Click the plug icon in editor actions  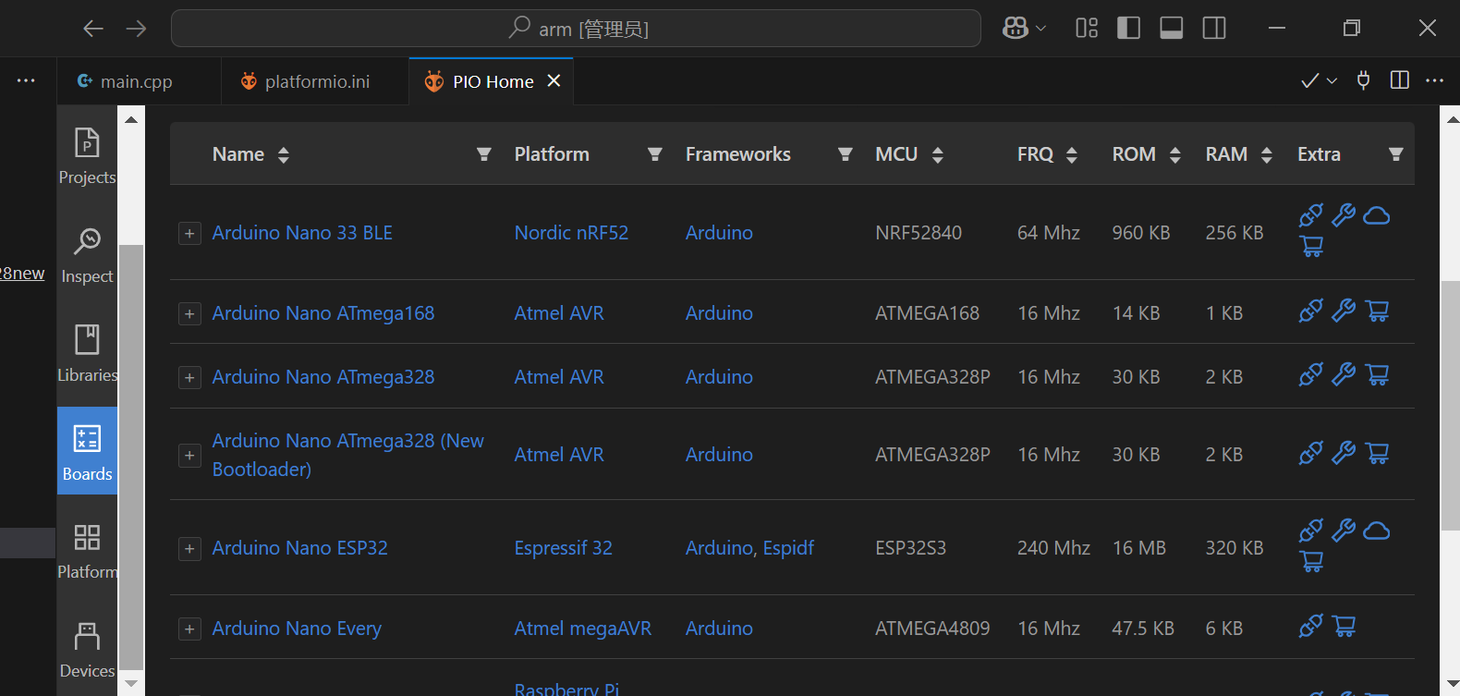click(1363, 80)
